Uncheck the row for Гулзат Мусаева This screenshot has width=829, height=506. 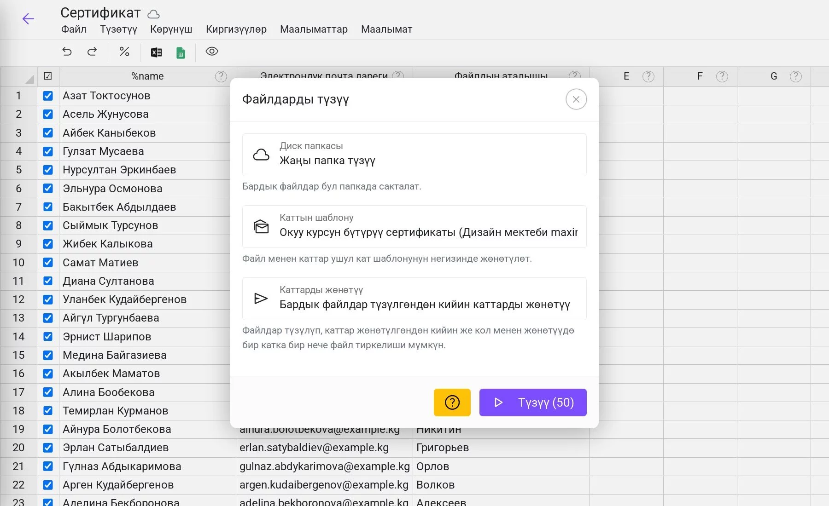(x=48, y=151)
